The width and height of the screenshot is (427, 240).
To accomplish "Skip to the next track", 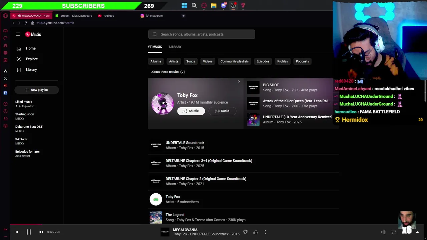I will click(41, 232).
